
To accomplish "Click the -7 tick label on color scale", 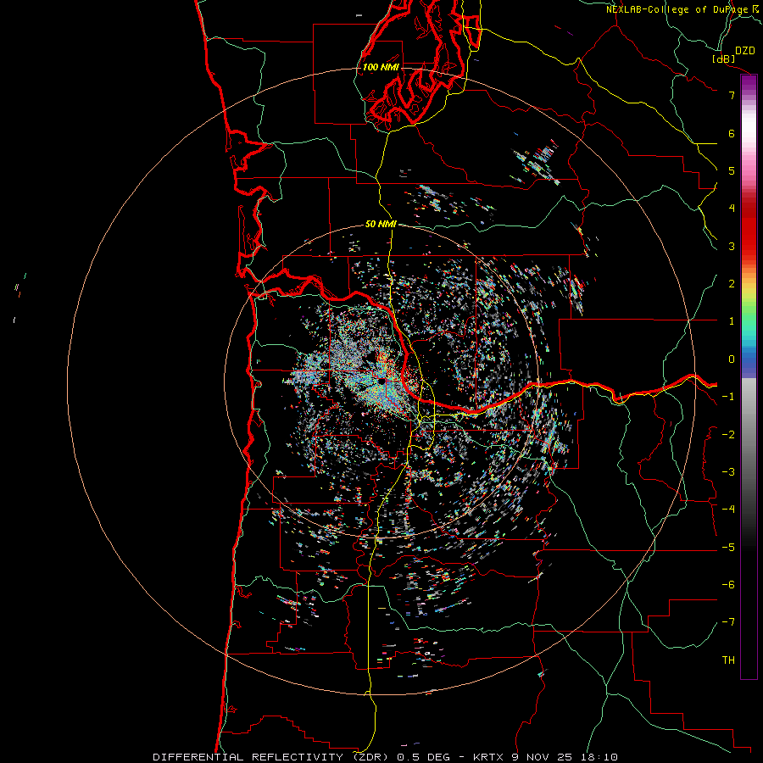I will coord(728,622).
